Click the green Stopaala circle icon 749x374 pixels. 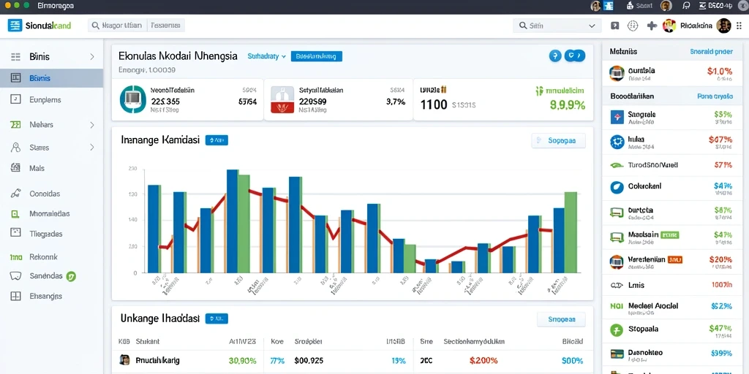pos(617,329)
